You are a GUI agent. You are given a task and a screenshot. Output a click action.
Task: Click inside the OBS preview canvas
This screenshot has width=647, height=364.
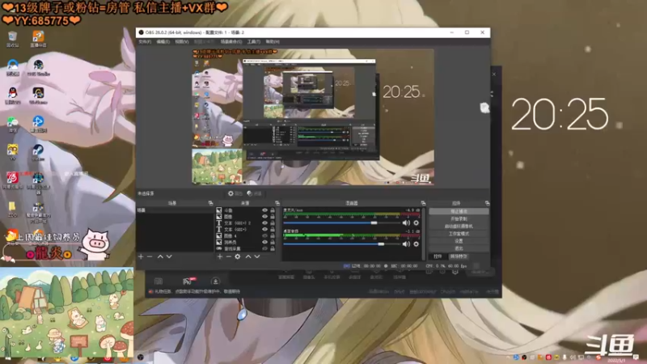pos(313,116)
